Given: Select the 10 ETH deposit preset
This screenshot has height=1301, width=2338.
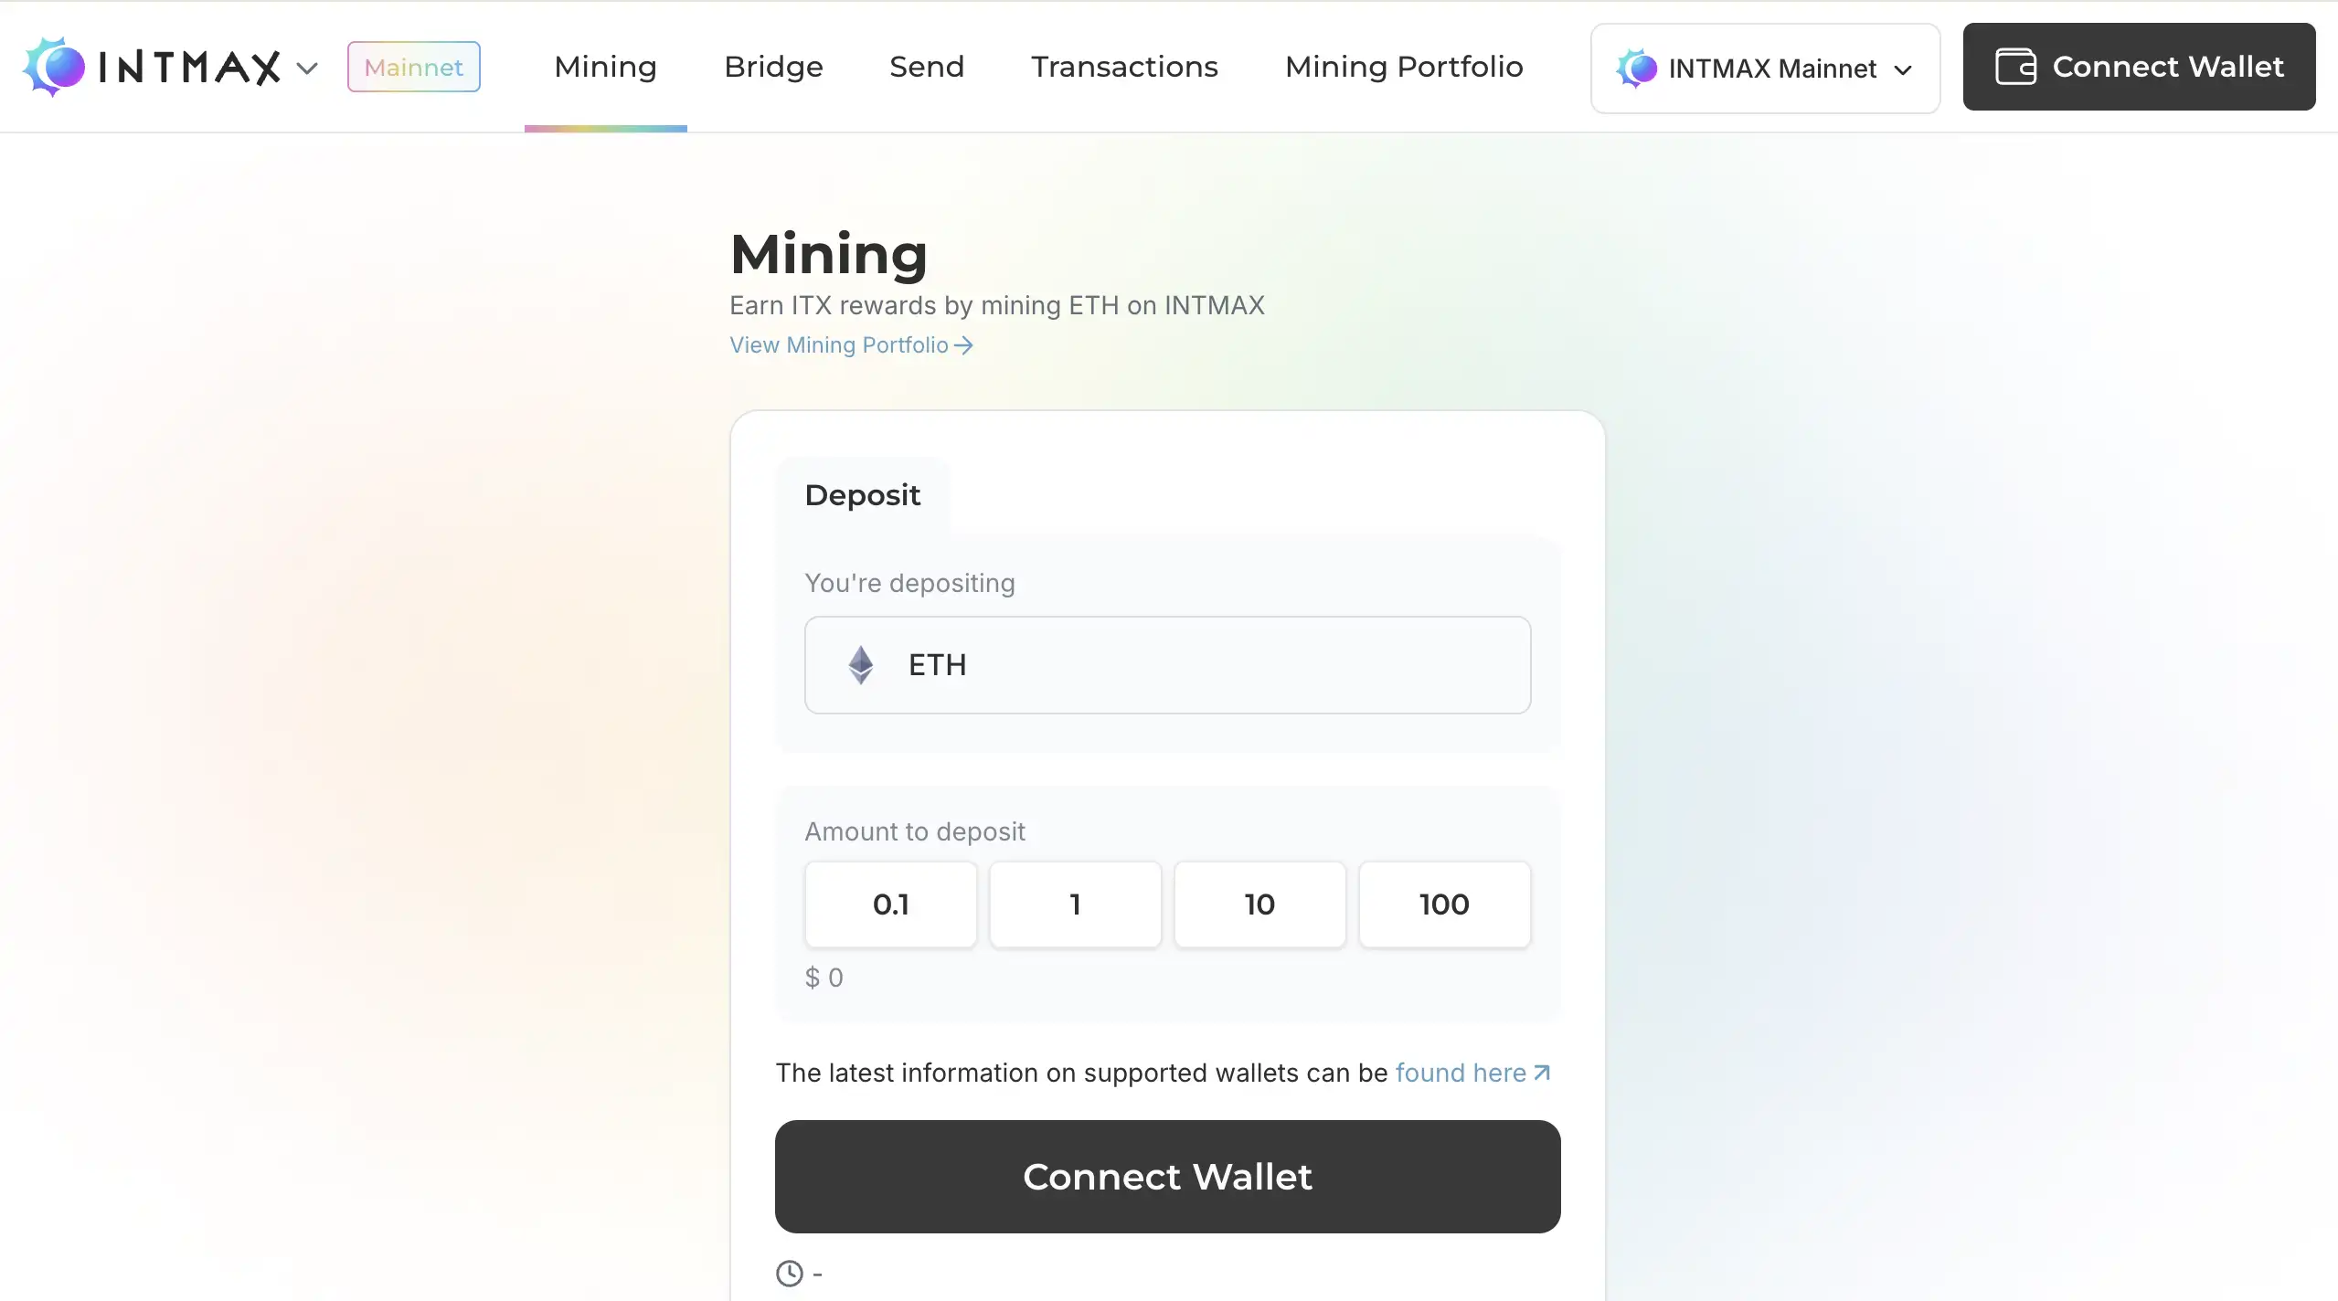Looking at the screenshot, I should click(1259, 904).
